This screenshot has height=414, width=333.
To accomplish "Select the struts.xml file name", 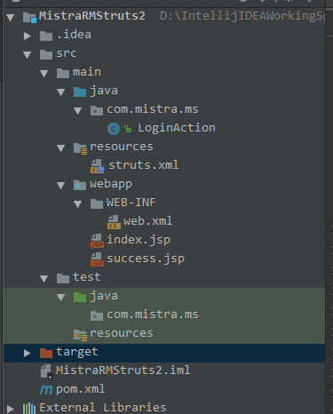I will click(144, 165).
